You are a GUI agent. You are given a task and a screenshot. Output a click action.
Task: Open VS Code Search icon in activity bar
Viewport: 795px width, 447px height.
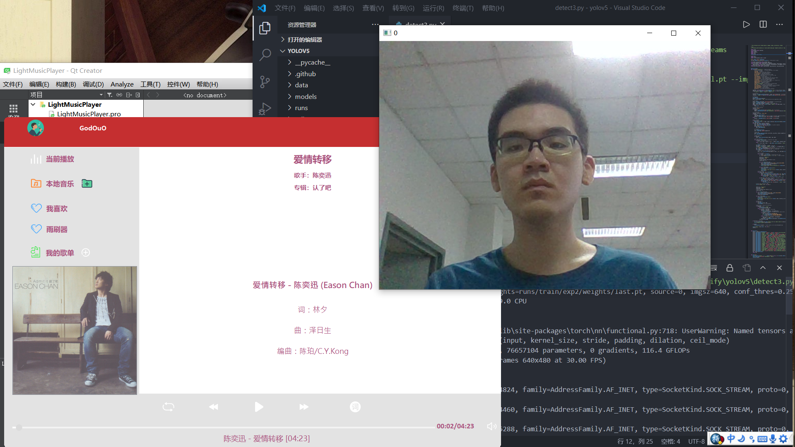click(265, 55)
